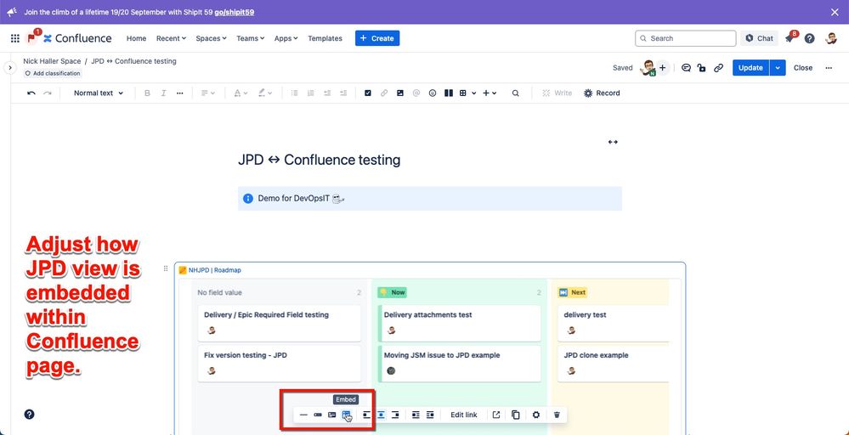Display link as inline
Screen dimensions: 849x435
[x=318, y=415]
